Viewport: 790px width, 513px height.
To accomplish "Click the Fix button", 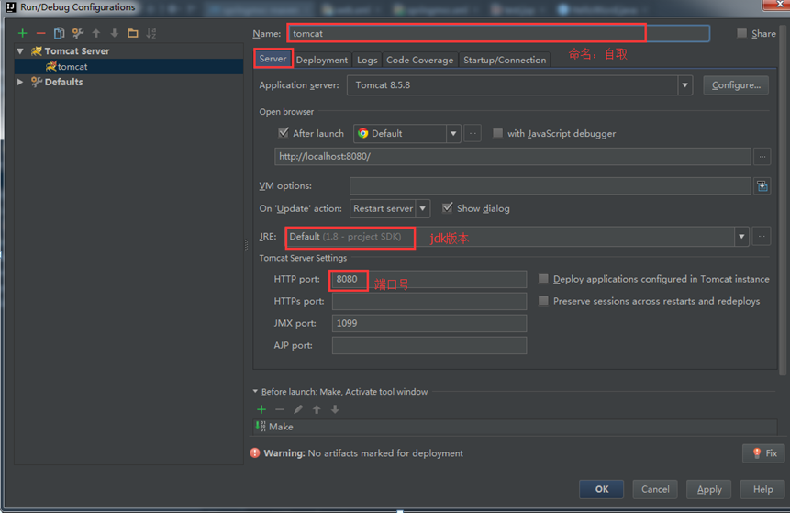I will [x=763, y=453].
